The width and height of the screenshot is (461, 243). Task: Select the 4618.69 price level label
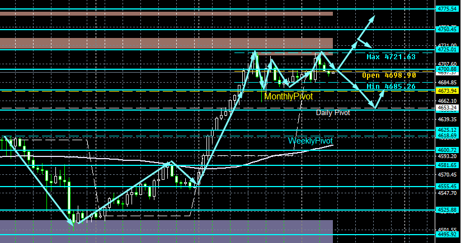point(447,135)
